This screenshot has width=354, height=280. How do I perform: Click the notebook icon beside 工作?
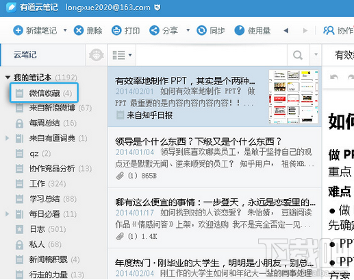coord(19,184)
